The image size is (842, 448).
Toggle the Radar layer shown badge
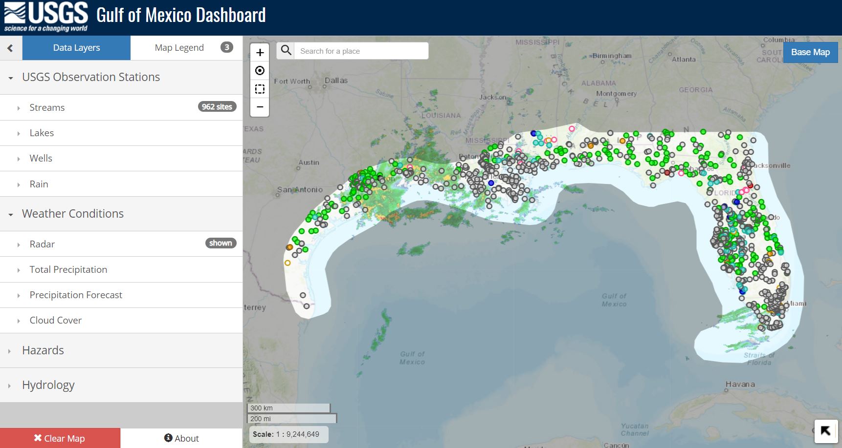tap(221, 243)
